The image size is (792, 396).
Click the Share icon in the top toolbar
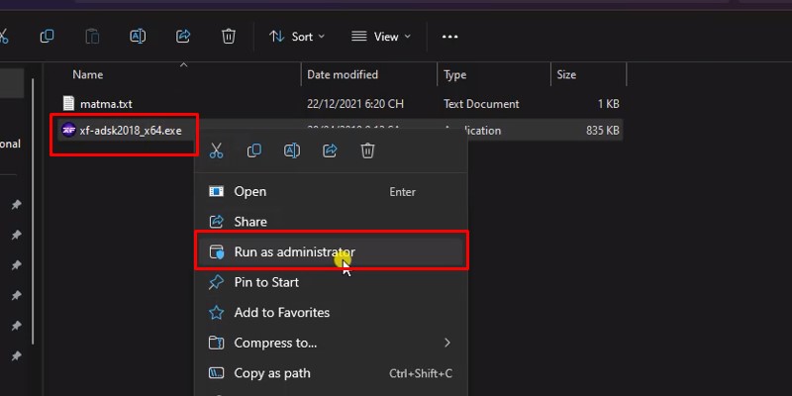183,37
